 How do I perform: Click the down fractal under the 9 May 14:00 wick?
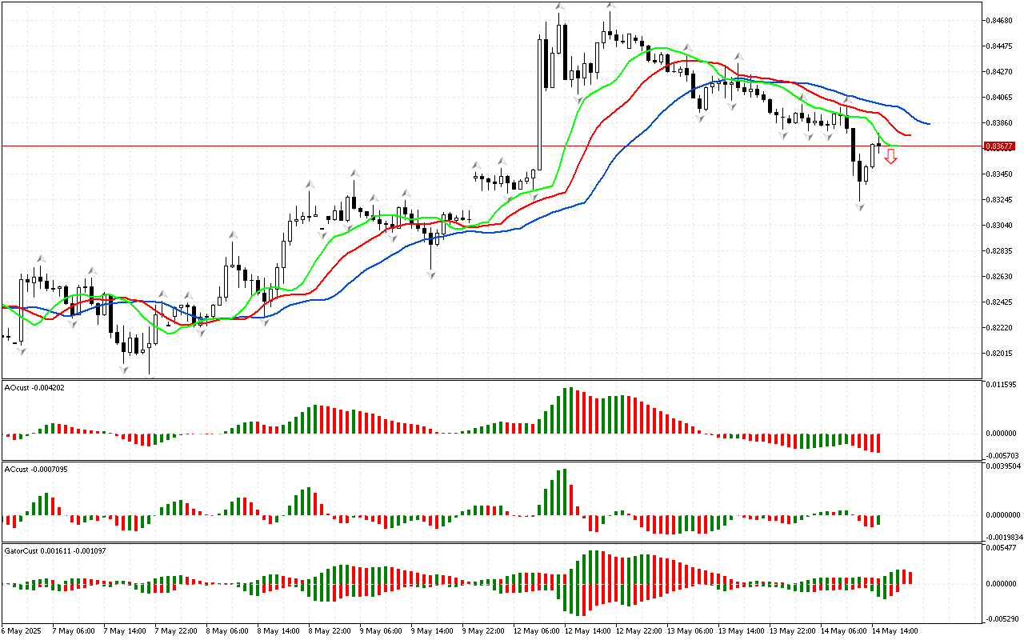click(431, 275)
